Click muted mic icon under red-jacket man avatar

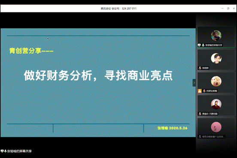click(200, 114)
